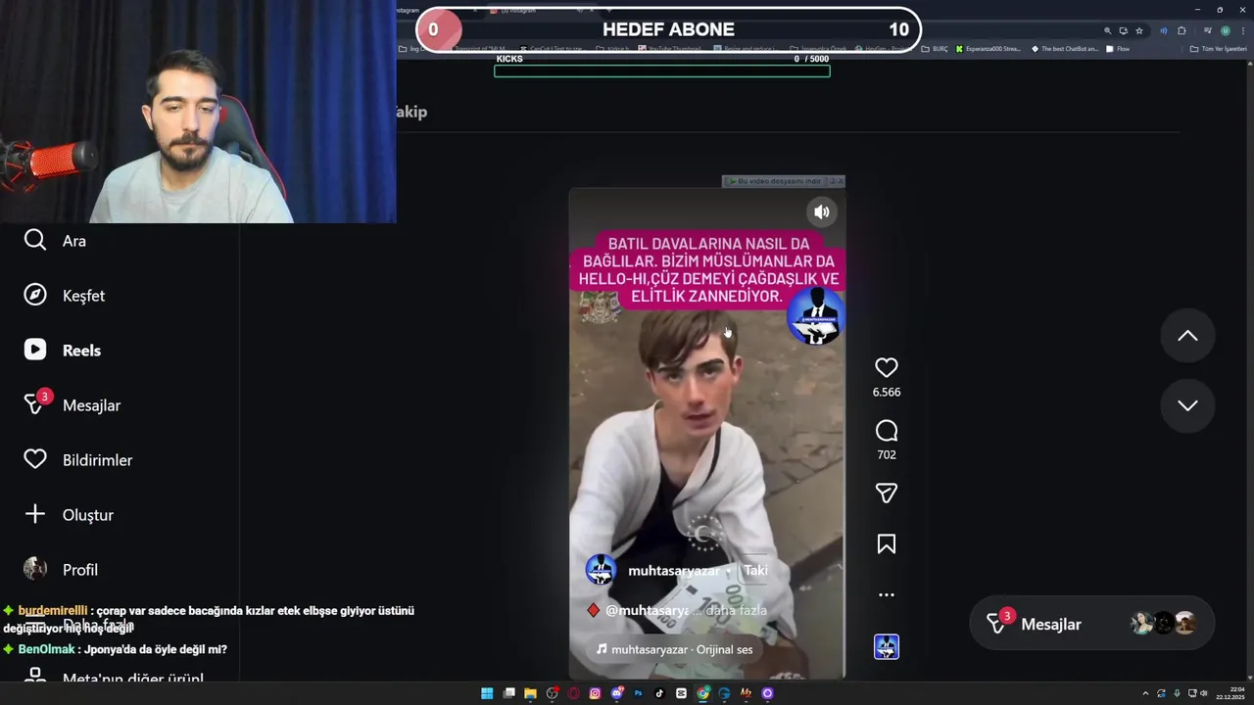Share the reel via paper-plane icon

pos(887,493)
